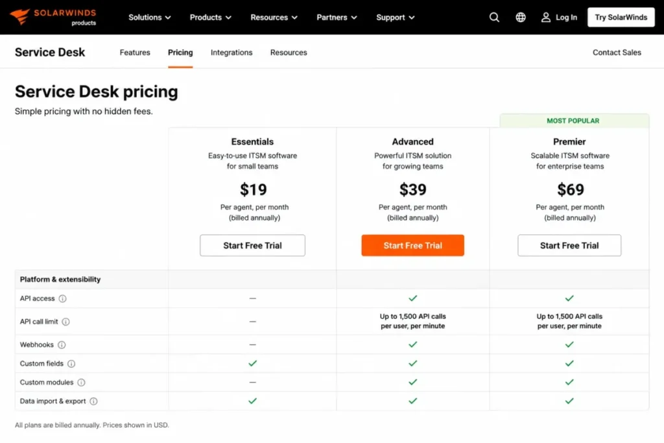Click Advanced checkmark in Custom modules row
The width and height of the screenshot is (664, 443).
click(x=413, y=382)
